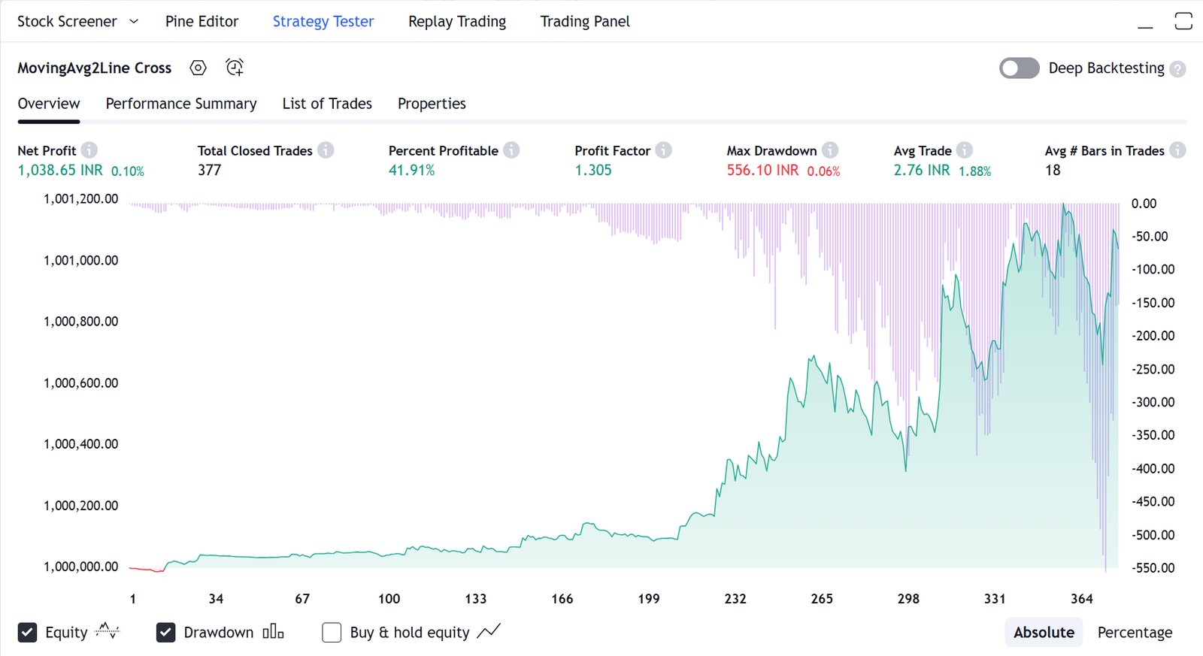Screen dimensions: 1203x656
Task: Click equity curve near trade 265
Action: click(x=822, y=370)
